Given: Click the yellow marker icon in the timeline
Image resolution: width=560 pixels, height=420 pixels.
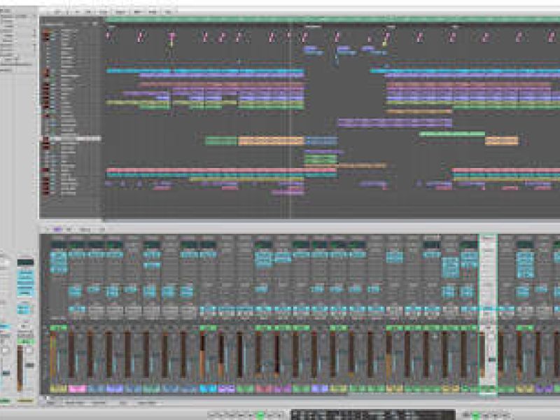Looking at the screenshot, I should point(170,36).
